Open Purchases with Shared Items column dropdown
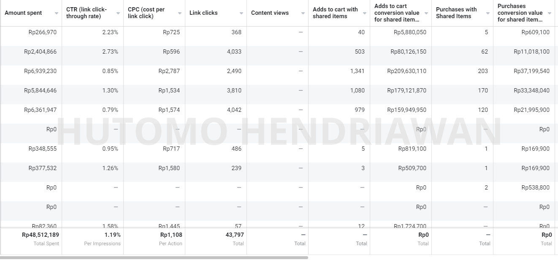 pos(488,13)
